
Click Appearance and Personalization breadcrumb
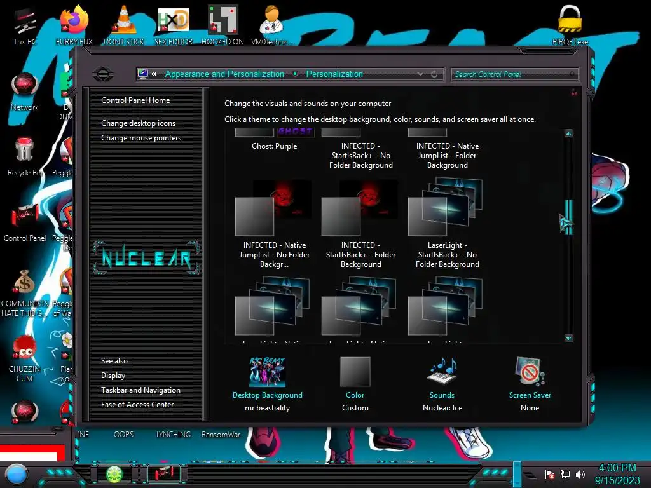[224, 74]
